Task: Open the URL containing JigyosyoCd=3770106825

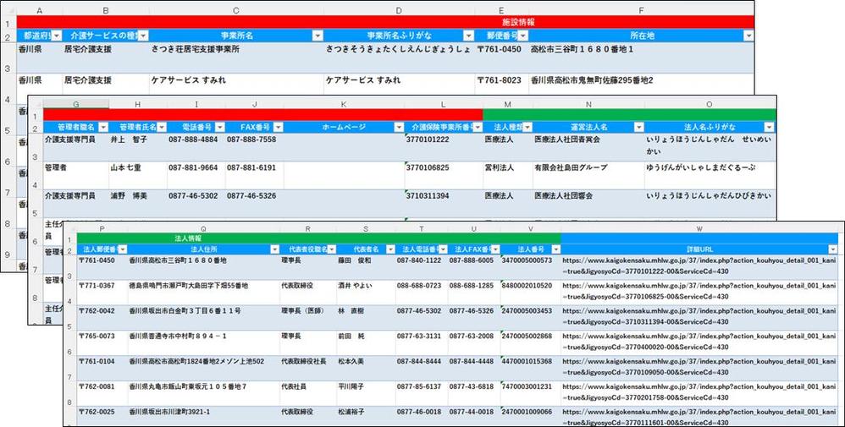Action: [x=699, y=291]
